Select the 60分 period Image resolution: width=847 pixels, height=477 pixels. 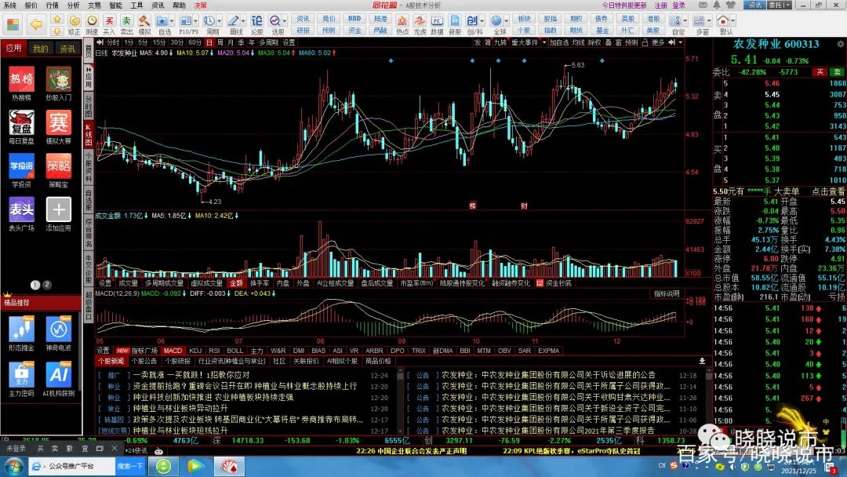194,42
